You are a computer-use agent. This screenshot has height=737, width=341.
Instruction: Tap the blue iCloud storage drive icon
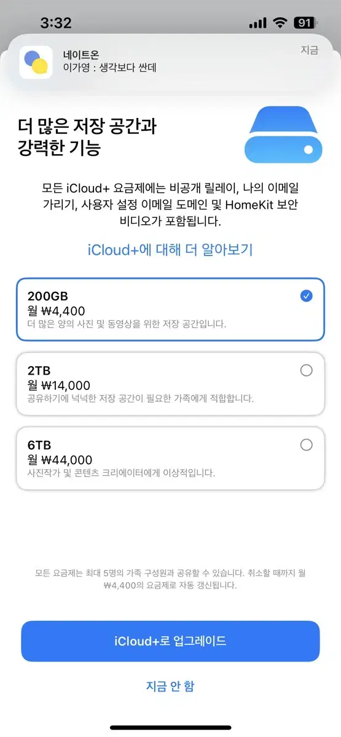point(283,134)
